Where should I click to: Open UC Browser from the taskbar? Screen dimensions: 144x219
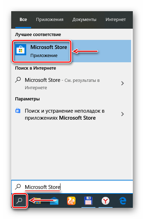[71, 201]
